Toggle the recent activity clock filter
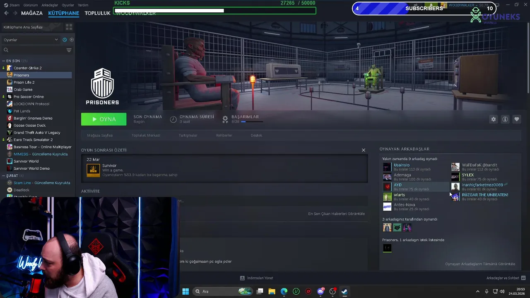Image resolution: width=530 pixels, height=298 pixels. (65, 40)
